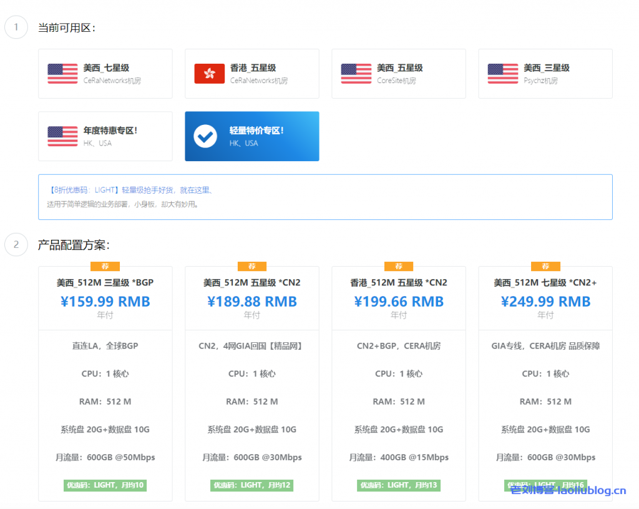This screenshot has height=509, width=639.
Task: Select the 轻量特价专区 zone card
Action: [251, 136]
